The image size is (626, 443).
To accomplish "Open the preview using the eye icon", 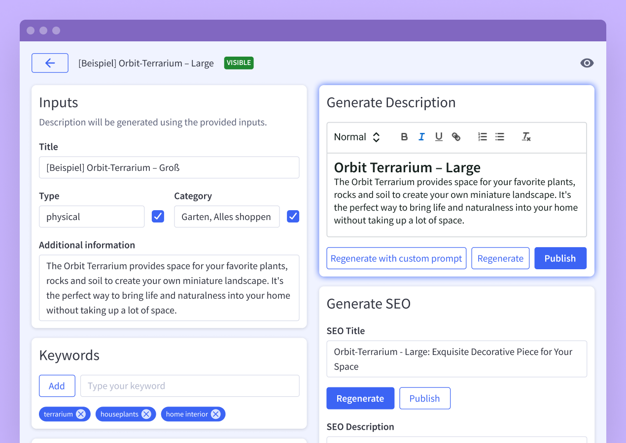I will [587, 63].
